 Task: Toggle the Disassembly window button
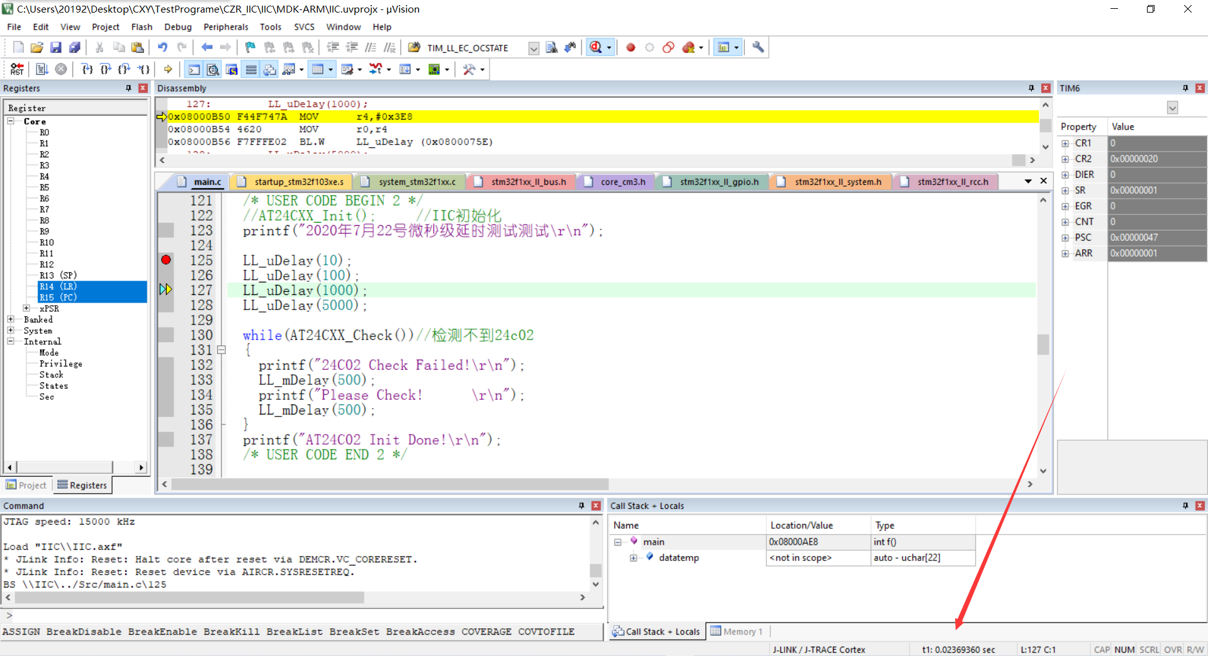pyautogui.click(x=213, y=69)
